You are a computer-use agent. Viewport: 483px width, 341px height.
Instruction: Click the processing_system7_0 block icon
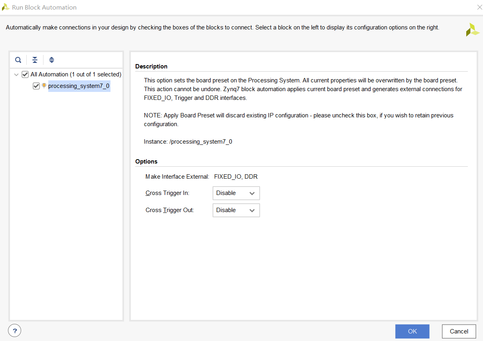click(x=44, y=86)
